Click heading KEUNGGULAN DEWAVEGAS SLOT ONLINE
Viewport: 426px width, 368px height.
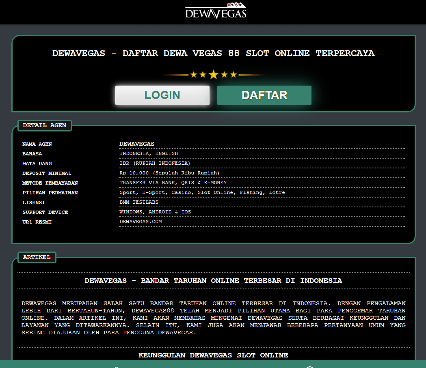[x=213, y=355]
